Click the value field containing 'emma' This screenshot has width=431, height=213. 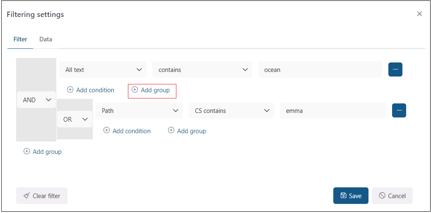(x=332, y=111)
